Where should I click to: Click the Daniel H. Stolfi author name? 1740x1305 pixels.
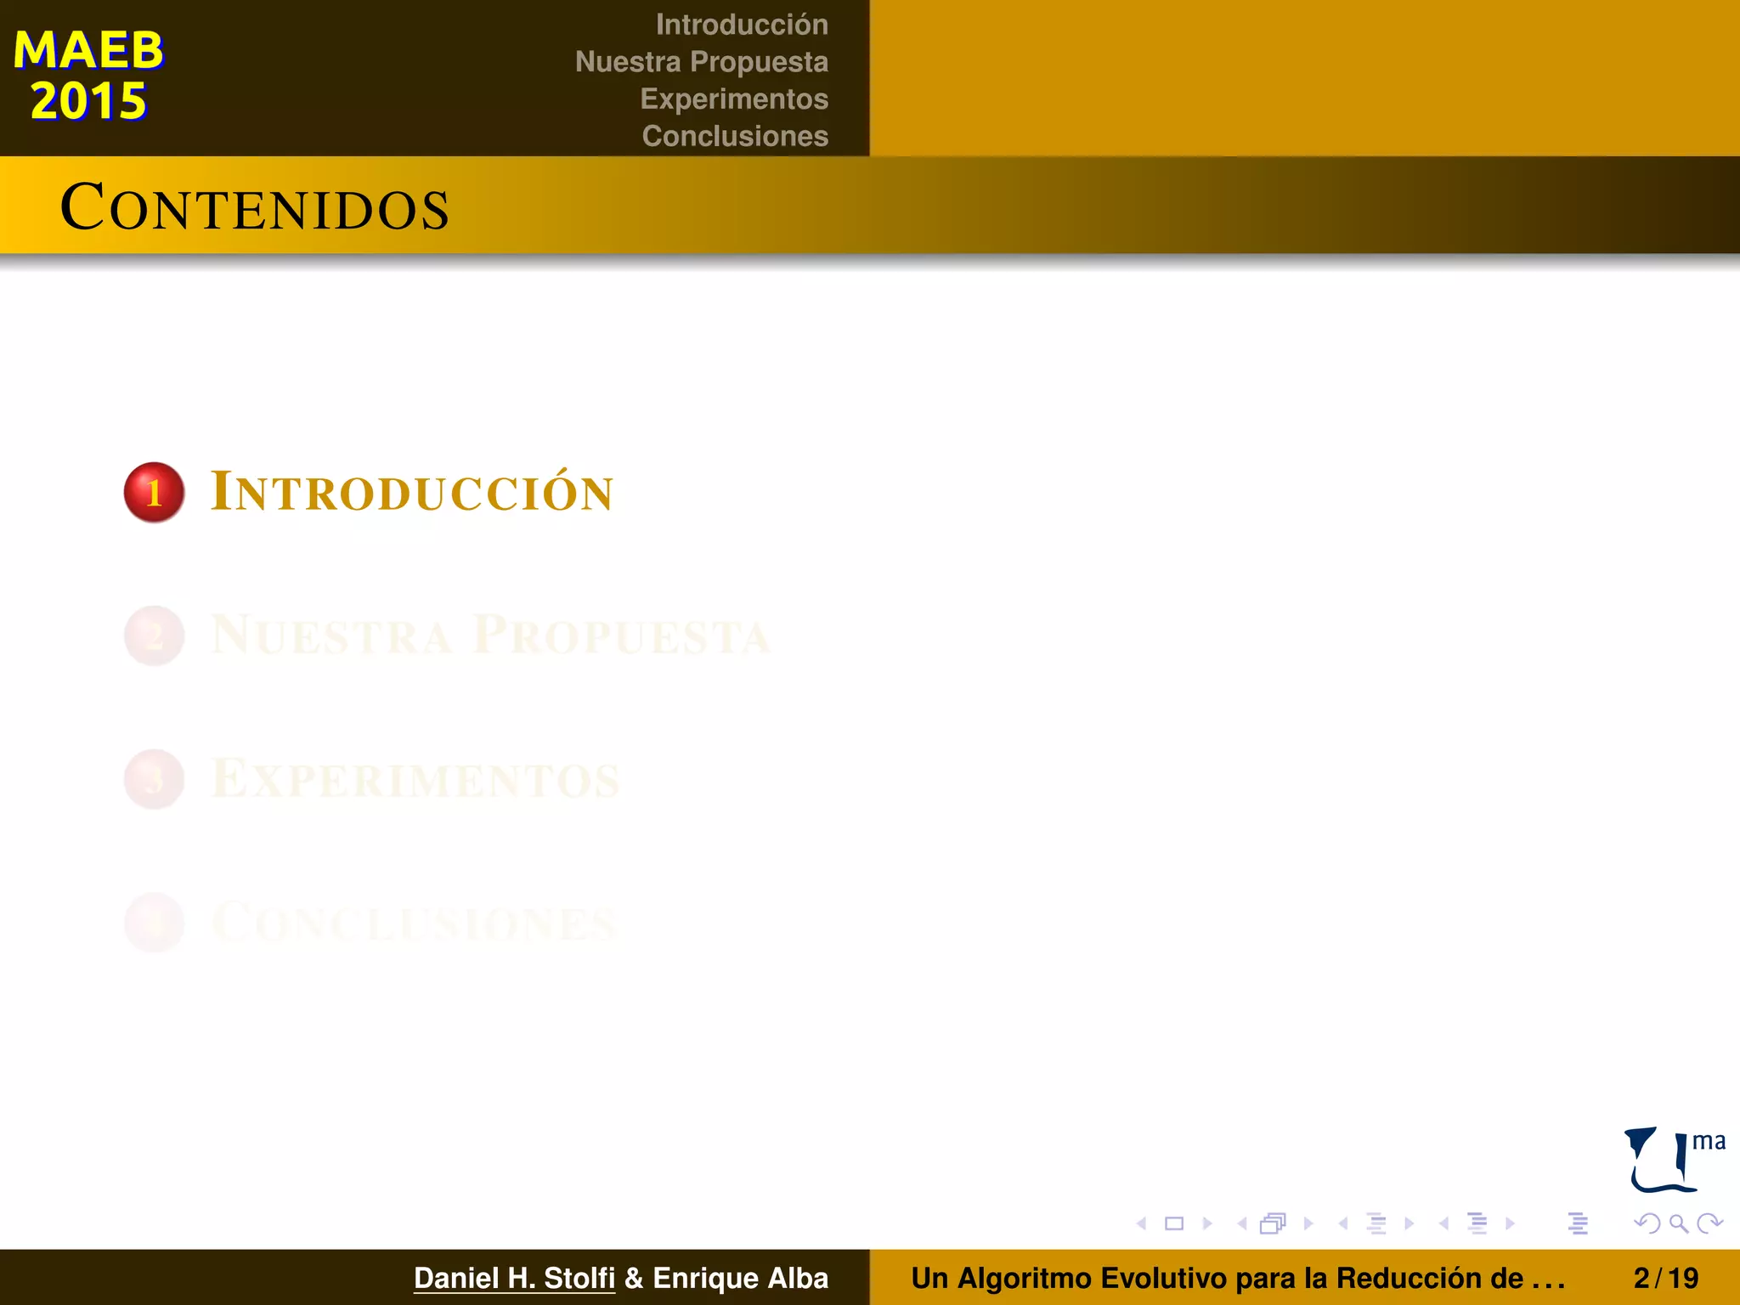[514, 1278]
